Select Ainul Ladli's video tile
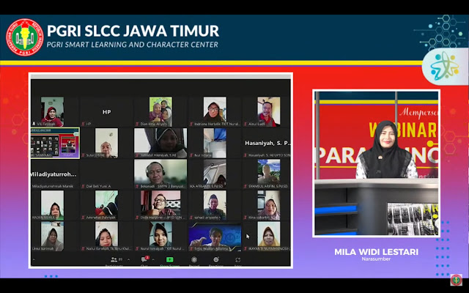The width and height of the screenshot is (469, 293). [269, 111]
